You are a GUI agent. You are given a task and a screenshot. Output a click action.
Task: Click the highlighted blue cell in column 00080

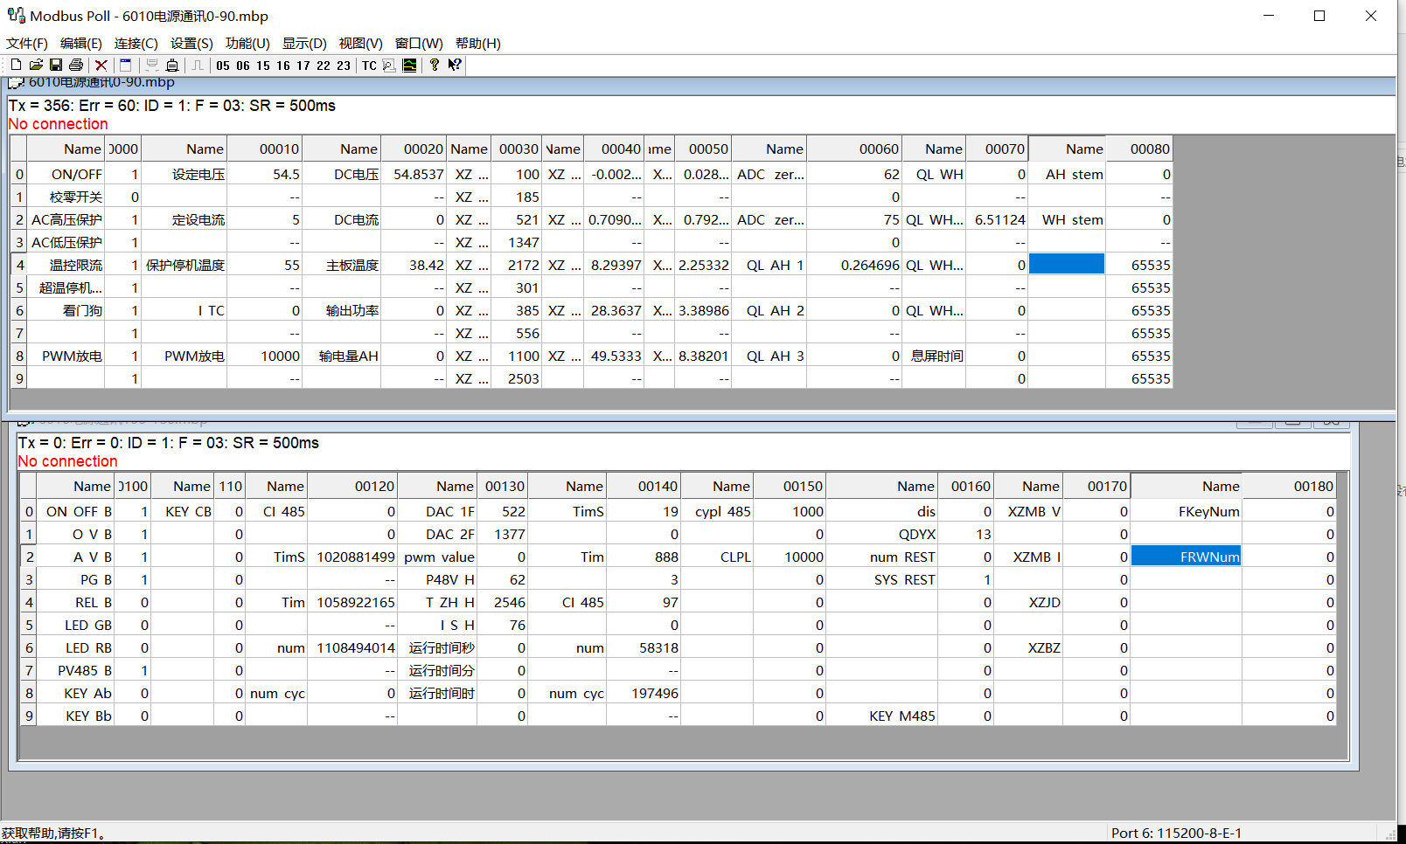click(x=1067, y=264)
